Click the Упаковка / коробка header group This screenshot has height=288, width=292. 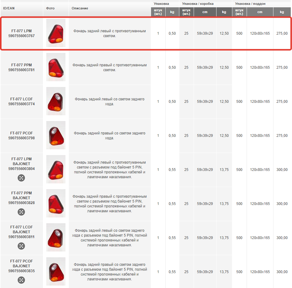click(198, 4)
